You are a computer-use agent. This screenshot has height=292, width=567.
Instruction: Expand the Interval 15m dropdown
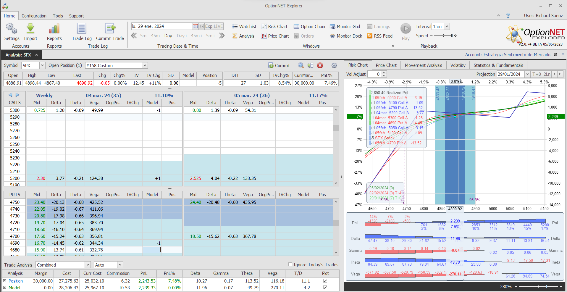447,27
